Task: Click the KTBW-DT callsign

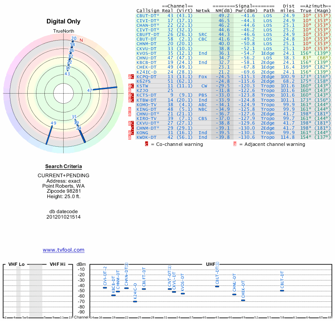Action: pos(147,100)
